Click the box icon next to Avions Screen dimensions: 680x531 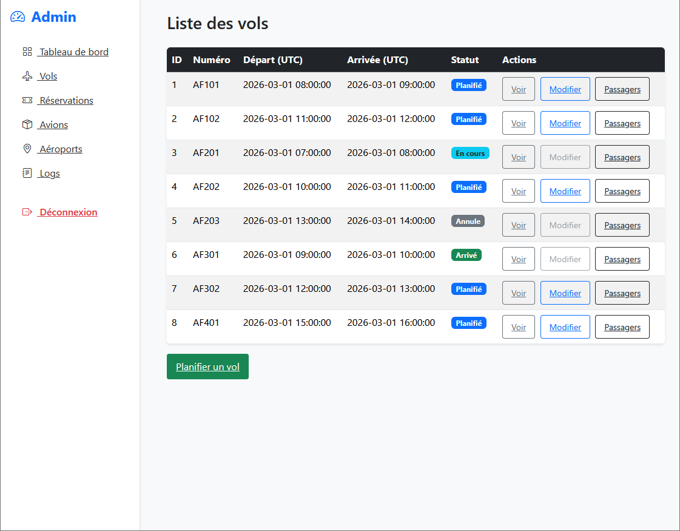tap(27, 124)
